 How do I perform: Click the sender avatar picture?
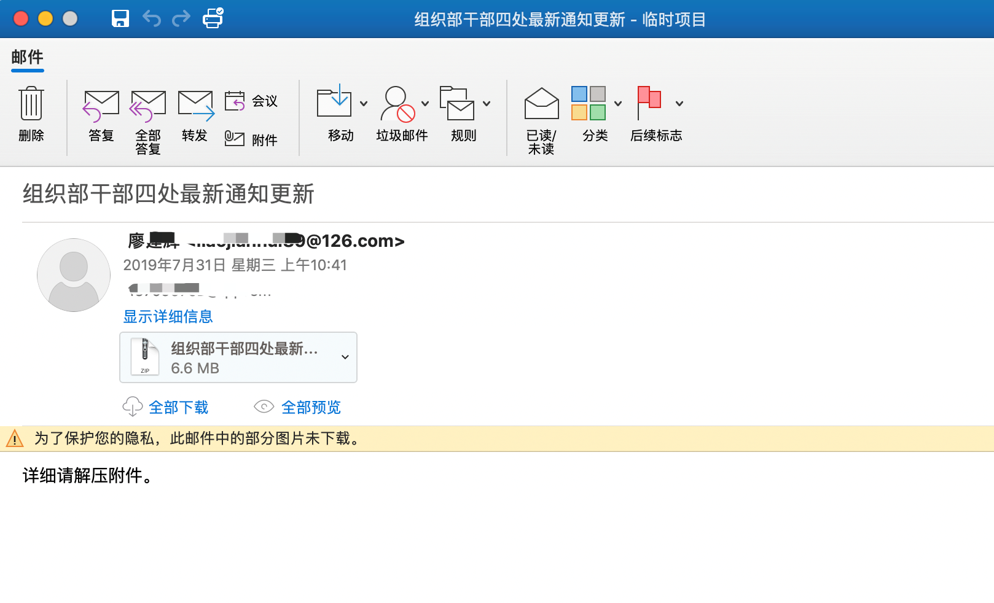point(74,275)
